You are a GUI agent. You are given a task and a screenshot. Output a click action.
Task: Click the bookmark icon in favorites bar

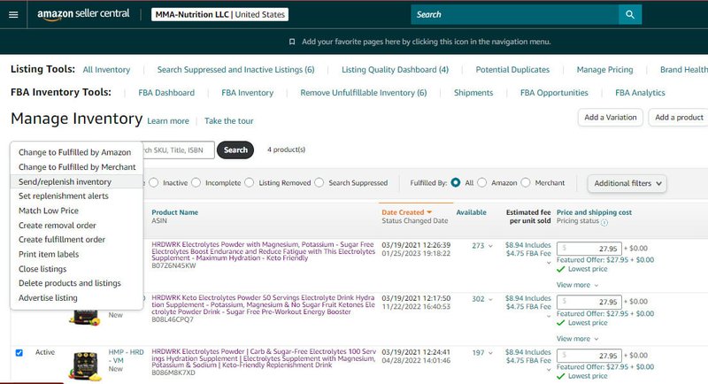point(292,42)
